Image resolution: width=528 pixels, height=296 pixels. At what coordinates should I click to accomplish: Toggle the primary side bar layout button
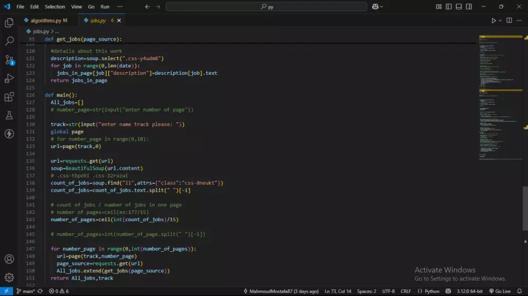pos(449,7)
